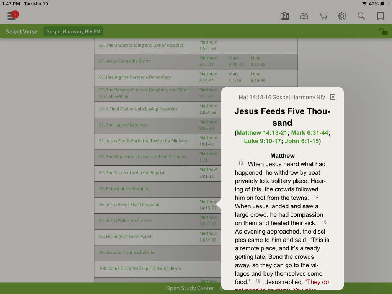Open '88. Healing the Gerasene Demoniacs'
Screen dimensions: 392x294
[135, 77]
